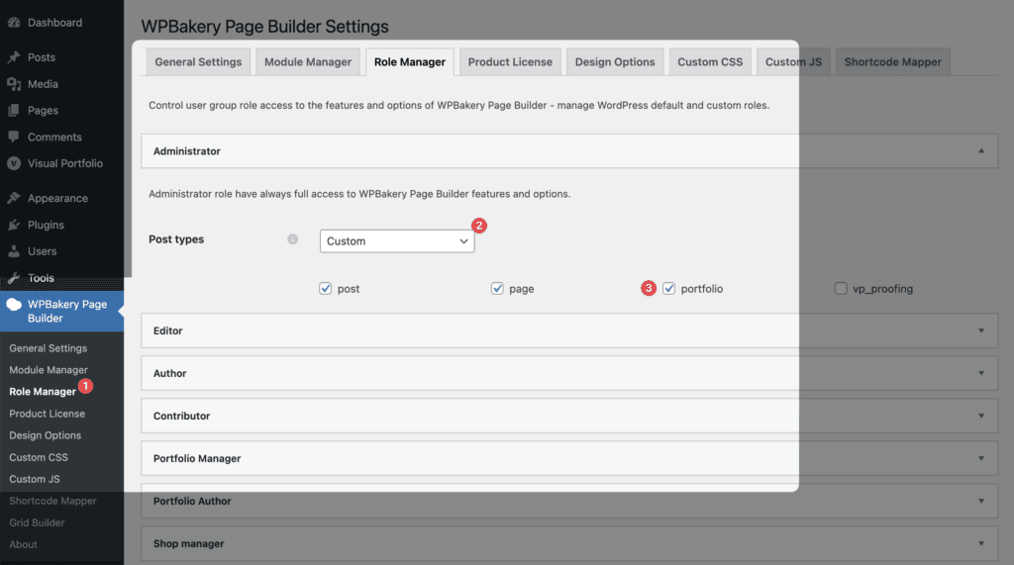Click the Dashboard icon in sidebar
Image resolution: width=1014 pixels, height=565 pixels.
point(14,23)
